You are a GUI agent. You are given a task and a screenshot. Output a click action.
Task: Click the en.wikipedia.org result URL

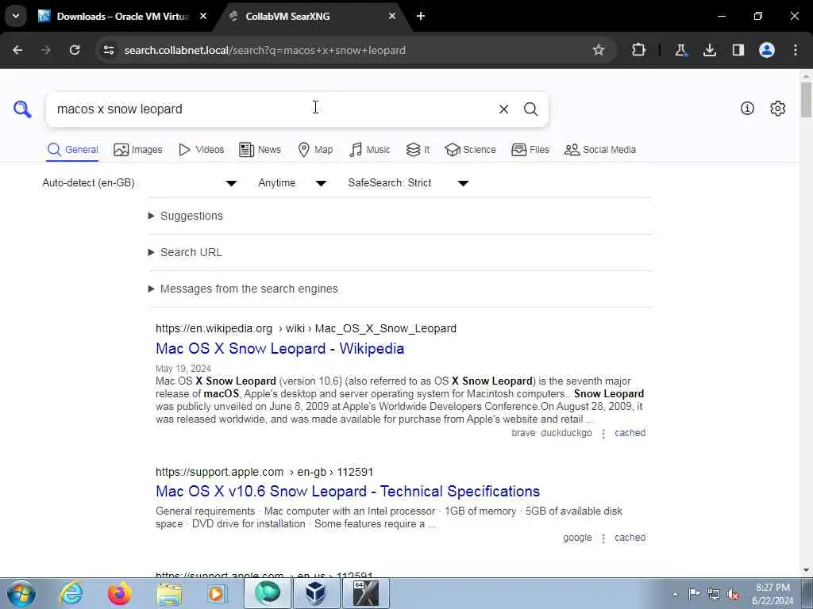pos(306,328)
